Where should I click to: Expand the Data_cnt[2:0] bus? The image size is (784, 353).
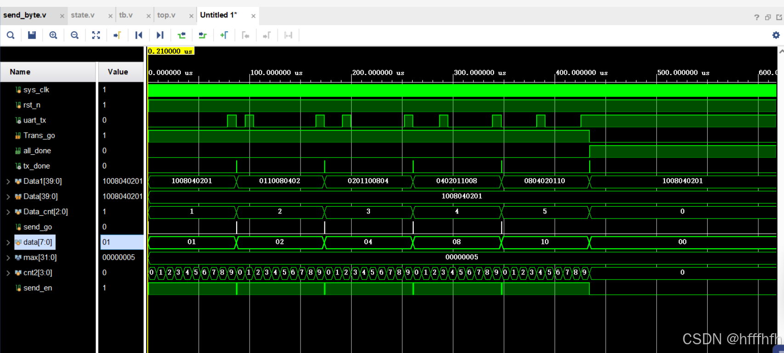click(x=8, y=212)
